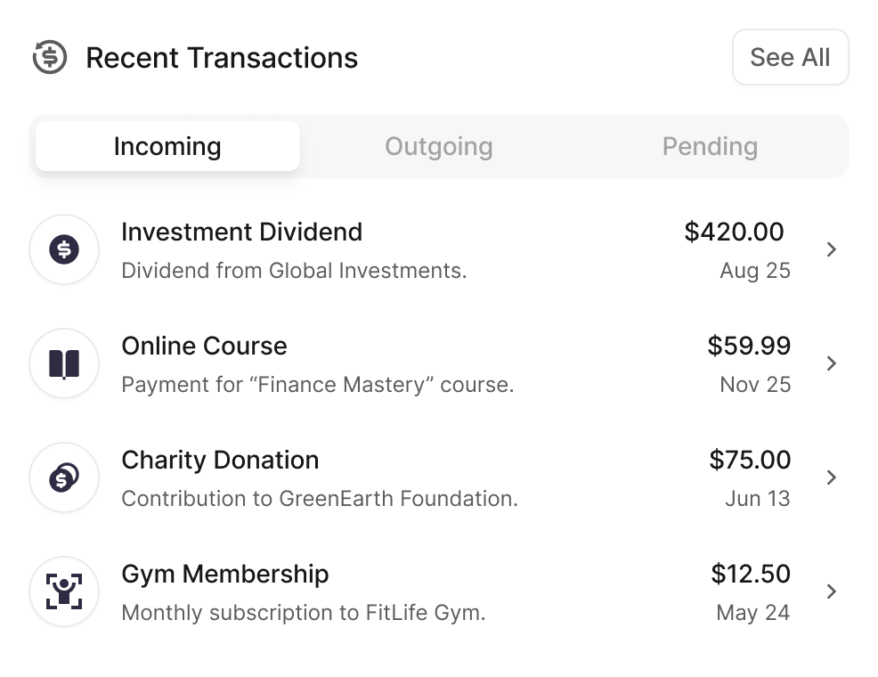878x677 pixels.
Task: Select the Charity Donation transaction row
Action: coord(356,477)
